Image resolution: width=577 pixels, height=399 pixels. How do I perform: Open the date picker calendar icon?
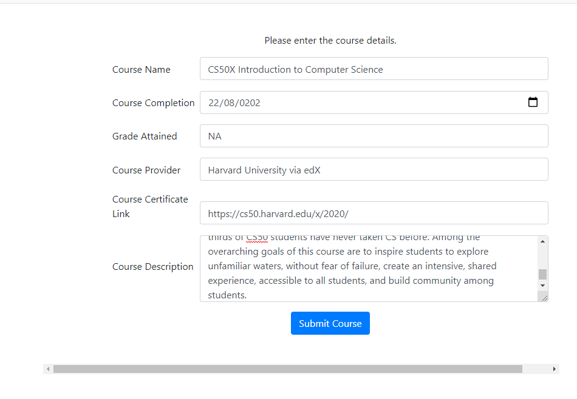(x=533, y=102)
